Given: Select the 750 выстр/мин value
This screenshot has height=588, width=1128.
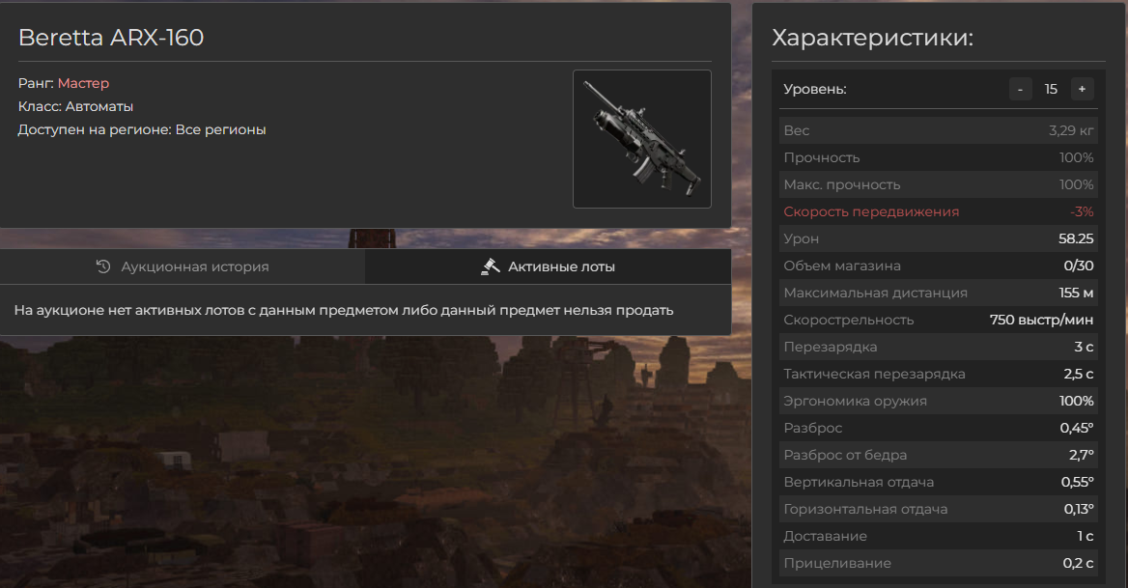Looking at the screenshot, I should pyautogui.click(x=1042, y=320).
